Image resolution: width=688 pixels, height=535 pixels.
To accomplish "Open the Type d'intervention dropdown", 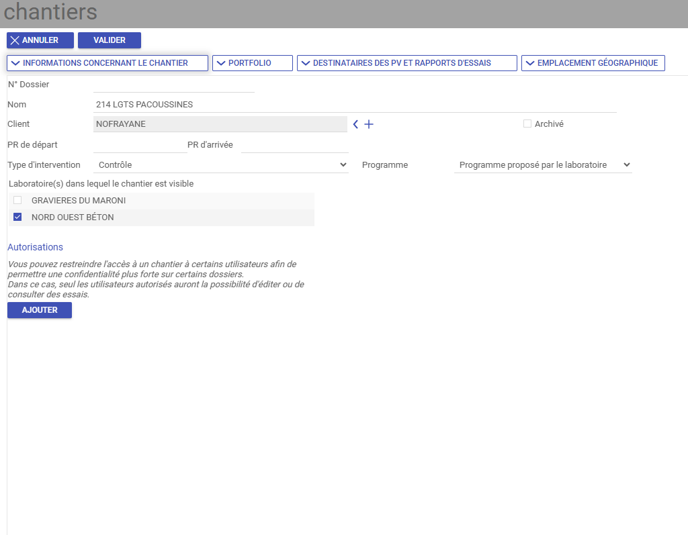I will point(221,164).
